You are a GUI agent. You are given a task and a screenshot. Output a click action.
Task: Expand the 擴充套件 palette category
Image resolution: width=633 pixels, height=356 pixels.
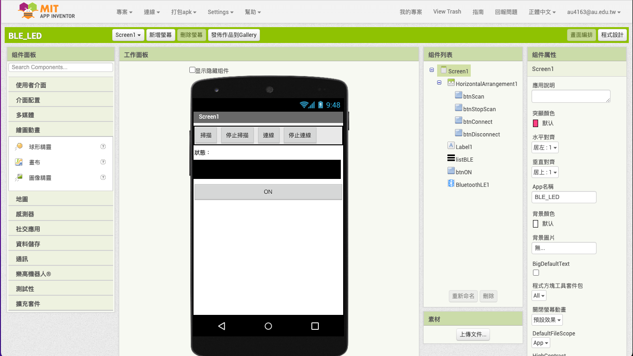(61, 304)
